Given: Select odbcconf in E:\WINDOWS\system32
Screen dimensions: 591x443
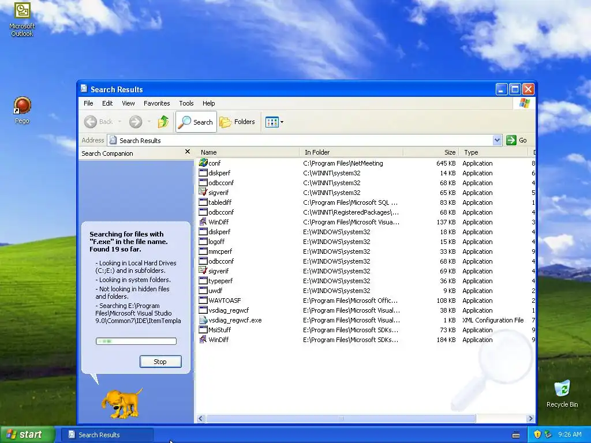Looking at the screenshot, I should pos(365,261).
